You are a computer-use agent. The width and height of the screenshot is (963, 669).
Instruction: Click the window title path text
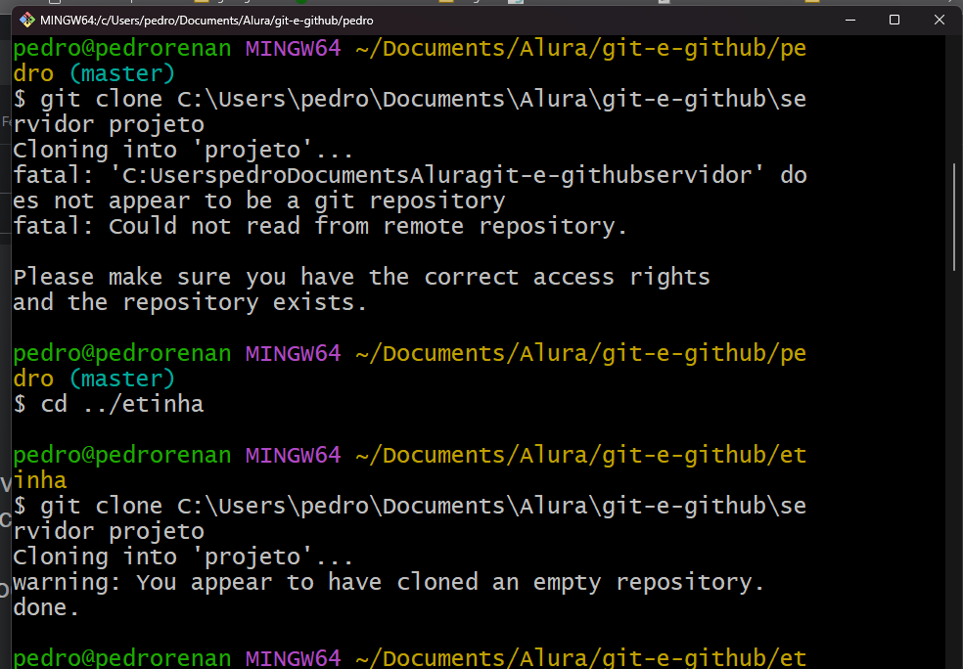(x=206, y=21)
